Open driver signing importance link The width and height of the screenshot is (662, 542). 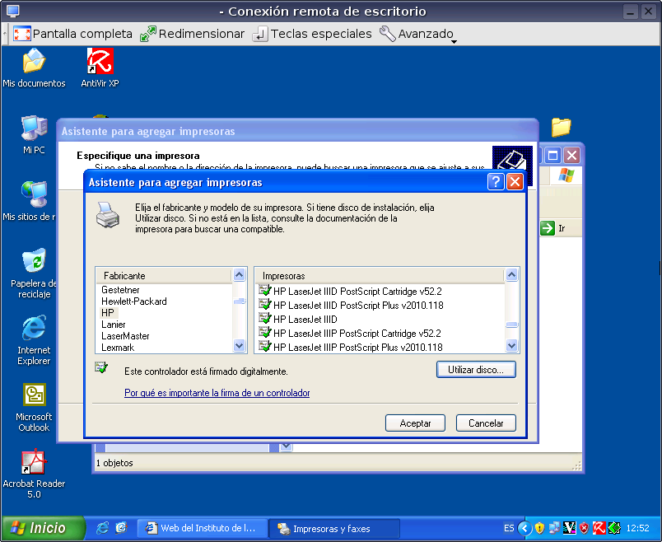coord(217,393)
